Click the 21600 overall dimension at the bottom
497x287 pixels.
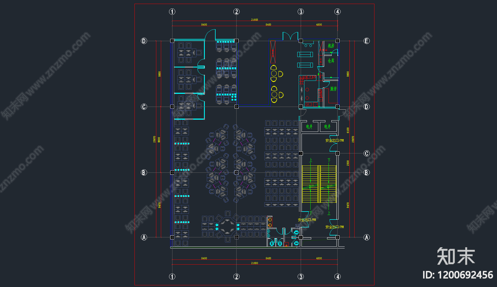[254, 263]
